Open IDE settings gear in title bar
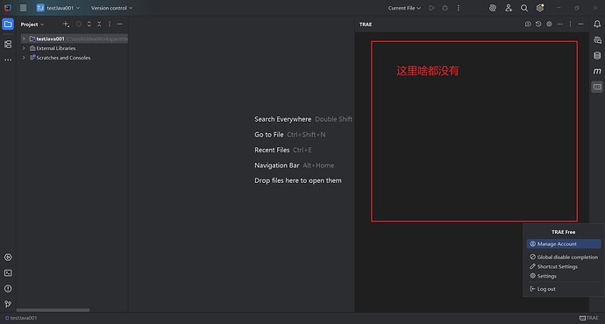This screenshot has width=605, height=324. click(540, 8)
